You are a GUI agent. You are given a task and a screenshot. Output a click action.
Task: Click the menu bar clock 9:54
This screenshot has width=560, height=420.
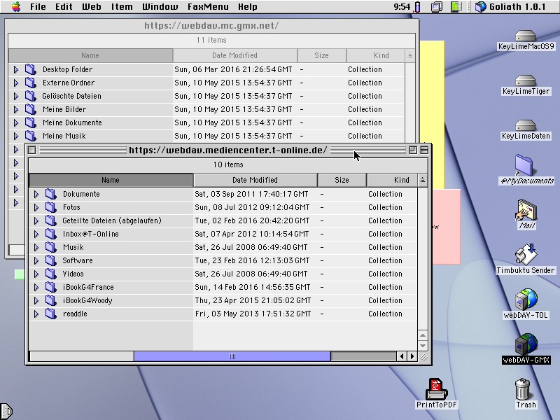point(402,7)
